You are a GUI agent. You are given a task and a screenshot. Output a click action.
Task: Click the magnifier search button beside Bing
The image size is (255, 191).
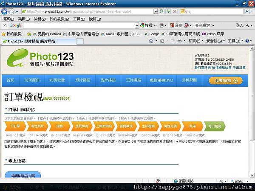246,11
